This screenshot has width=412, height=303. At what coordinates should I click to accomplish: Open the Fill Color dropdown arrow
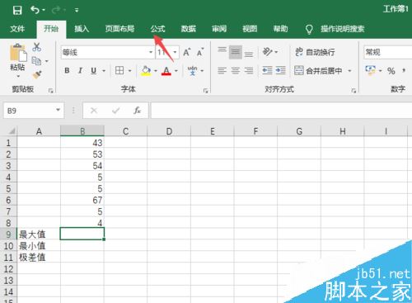click(155, 71)
